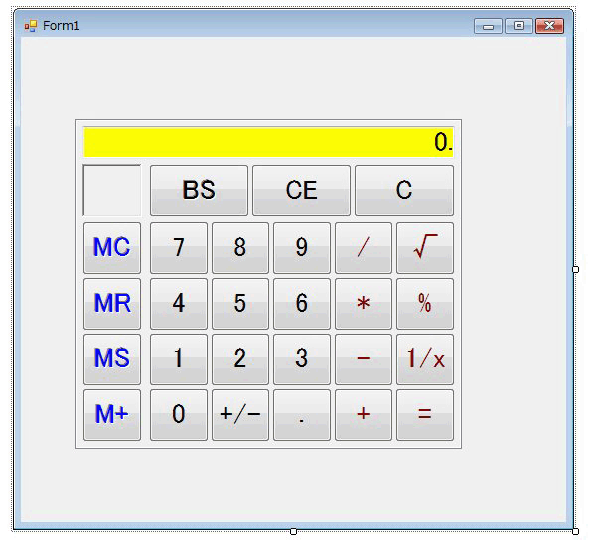Minimize the Form1 window

pyautogui.click(x=488, y=26)
